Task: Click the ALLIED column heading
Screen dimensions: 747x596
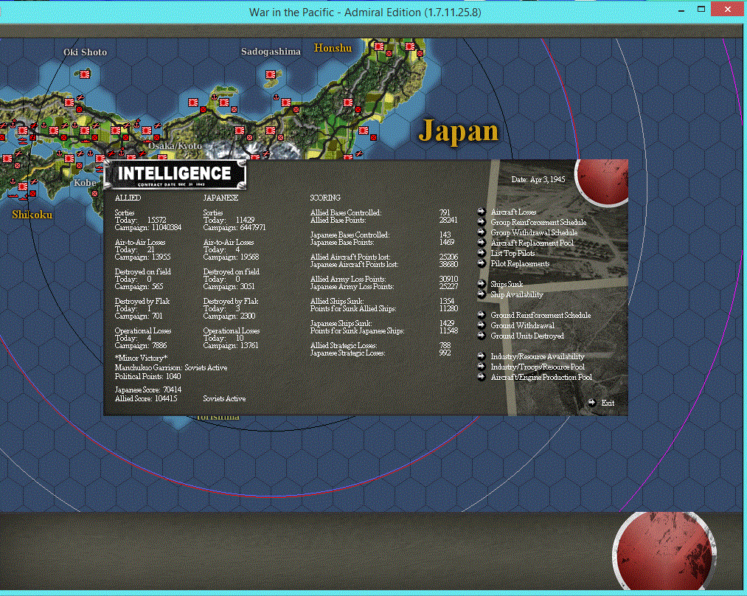Action: (x=128, y=198)
